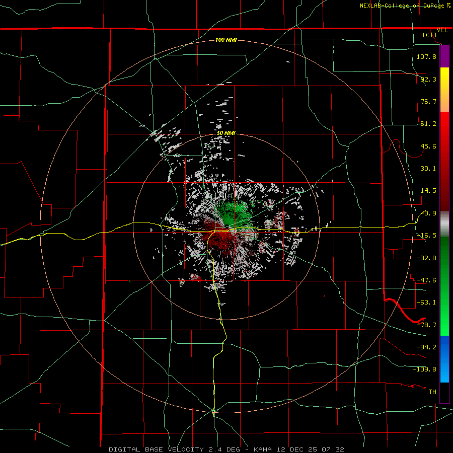Click the blue segment of the color bar
453x453 pixels.
(444, 359)
